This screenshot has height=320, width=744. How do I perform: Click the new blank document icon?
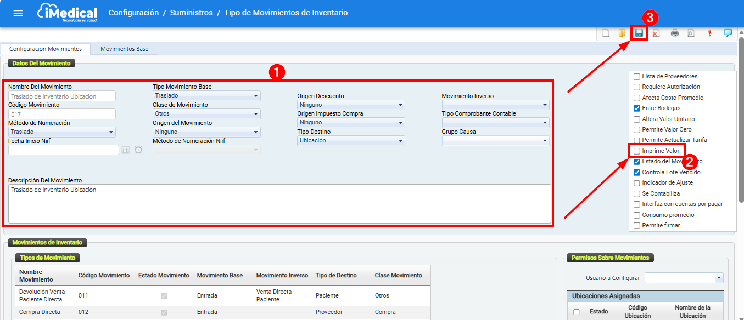[606, 33]
